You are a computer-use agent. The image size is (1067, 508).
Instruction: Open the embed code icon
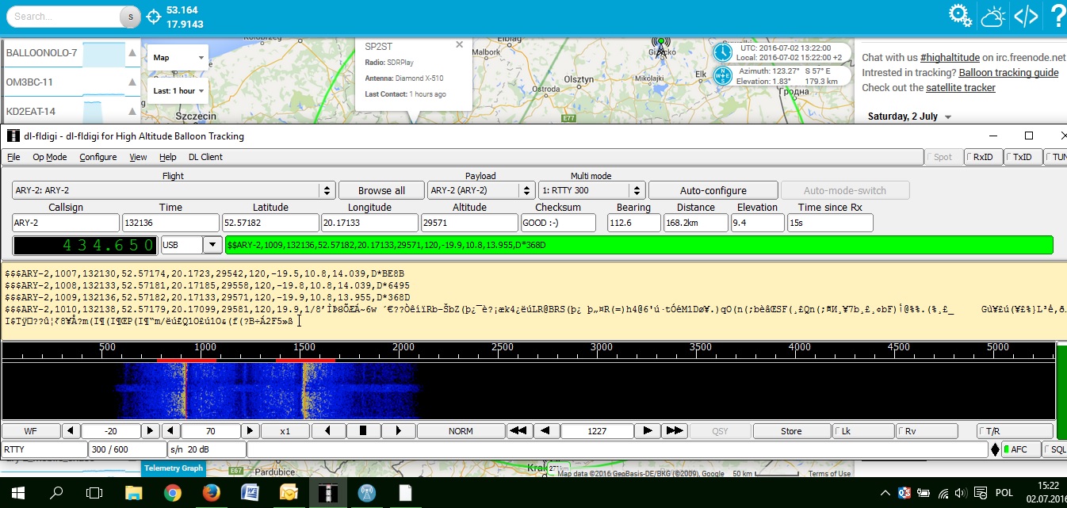click(1027, 16)
